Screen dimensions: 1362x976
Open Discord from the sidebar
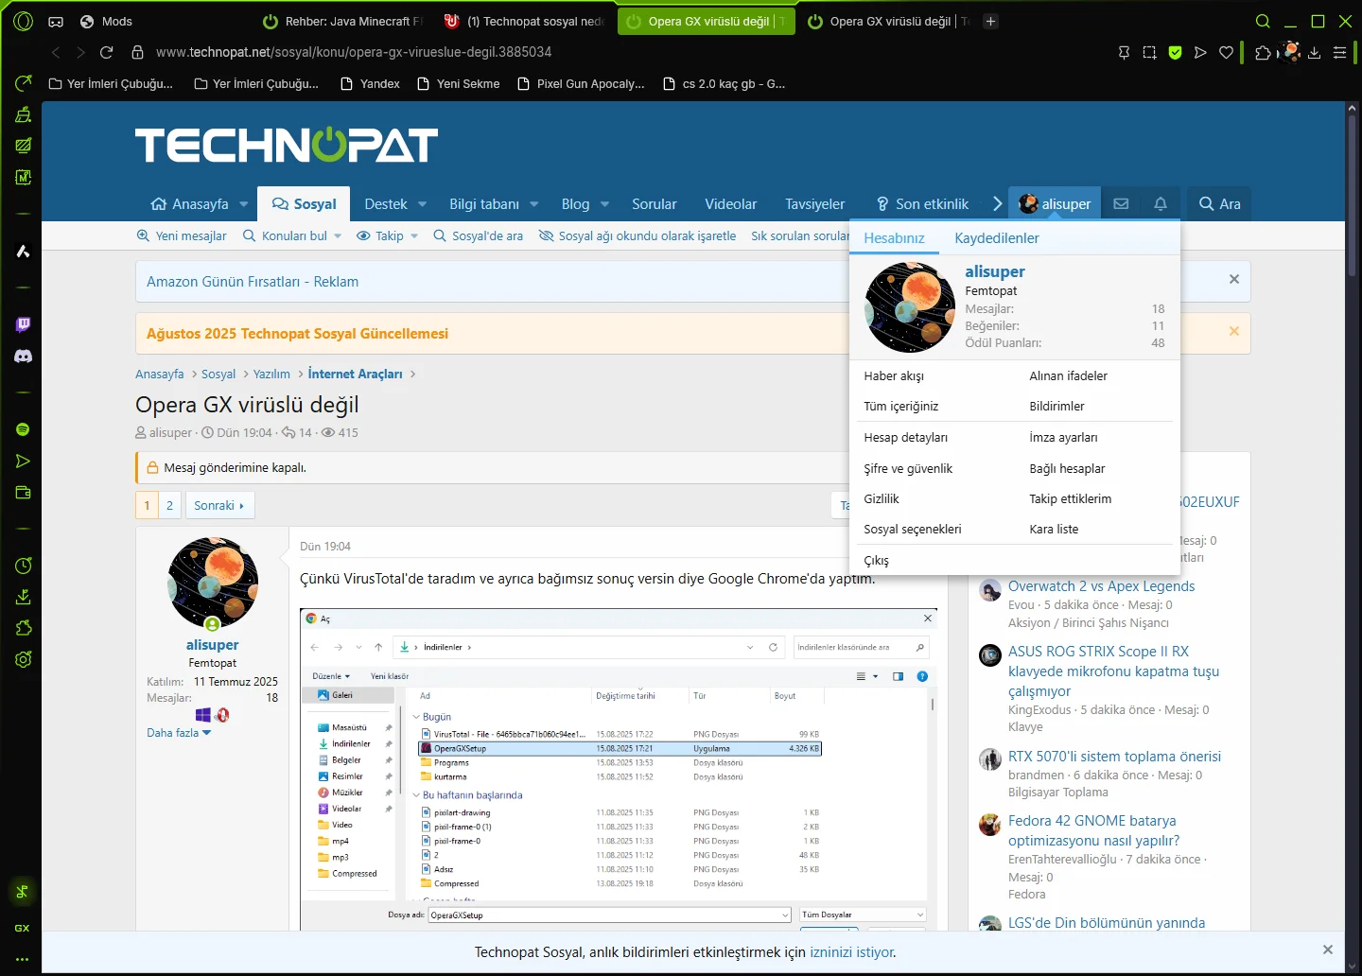coord(24,357)
